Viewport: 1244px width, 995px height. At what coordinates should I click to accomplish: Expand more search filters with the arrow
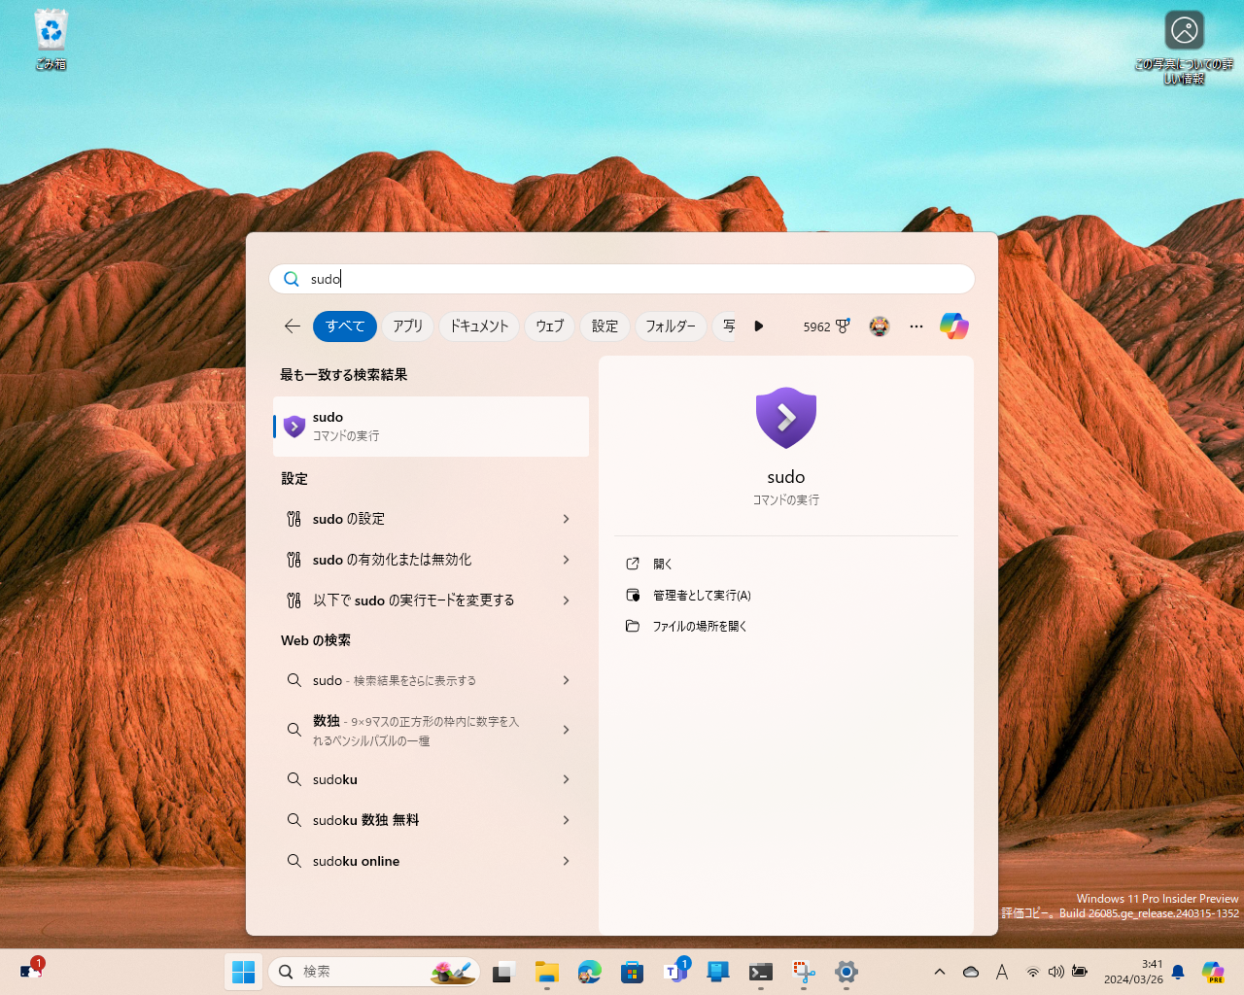click(x=758, y=326)
